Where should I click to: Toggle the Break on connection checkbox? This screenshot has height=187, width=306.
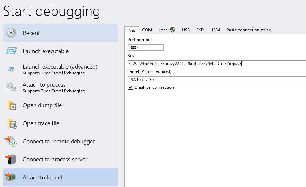[x=131, y=87]
